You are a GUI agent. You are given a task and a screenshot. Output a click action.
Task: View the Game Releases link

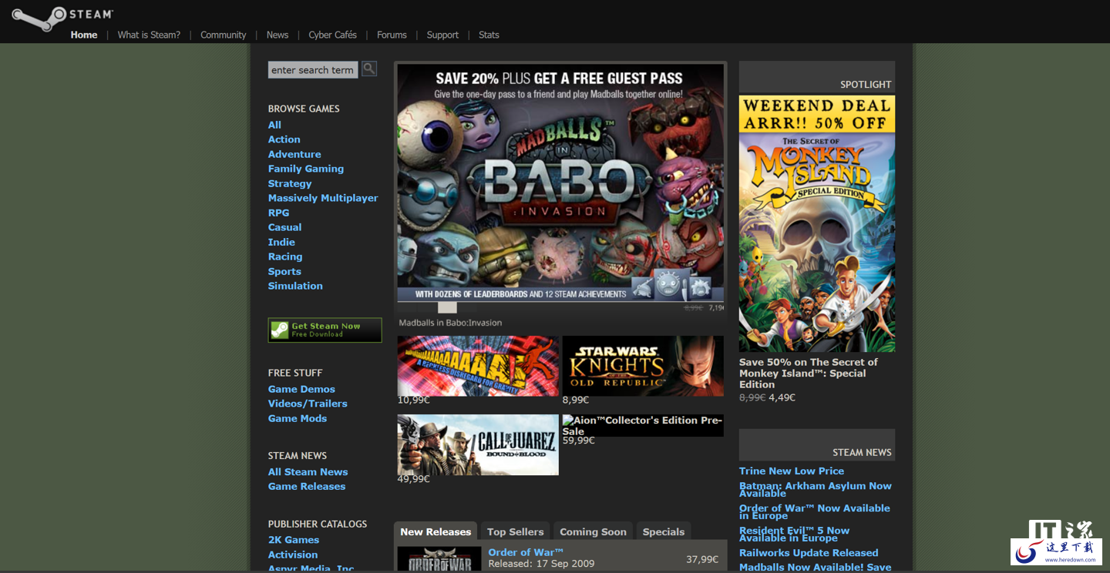(x=307, y=487)
